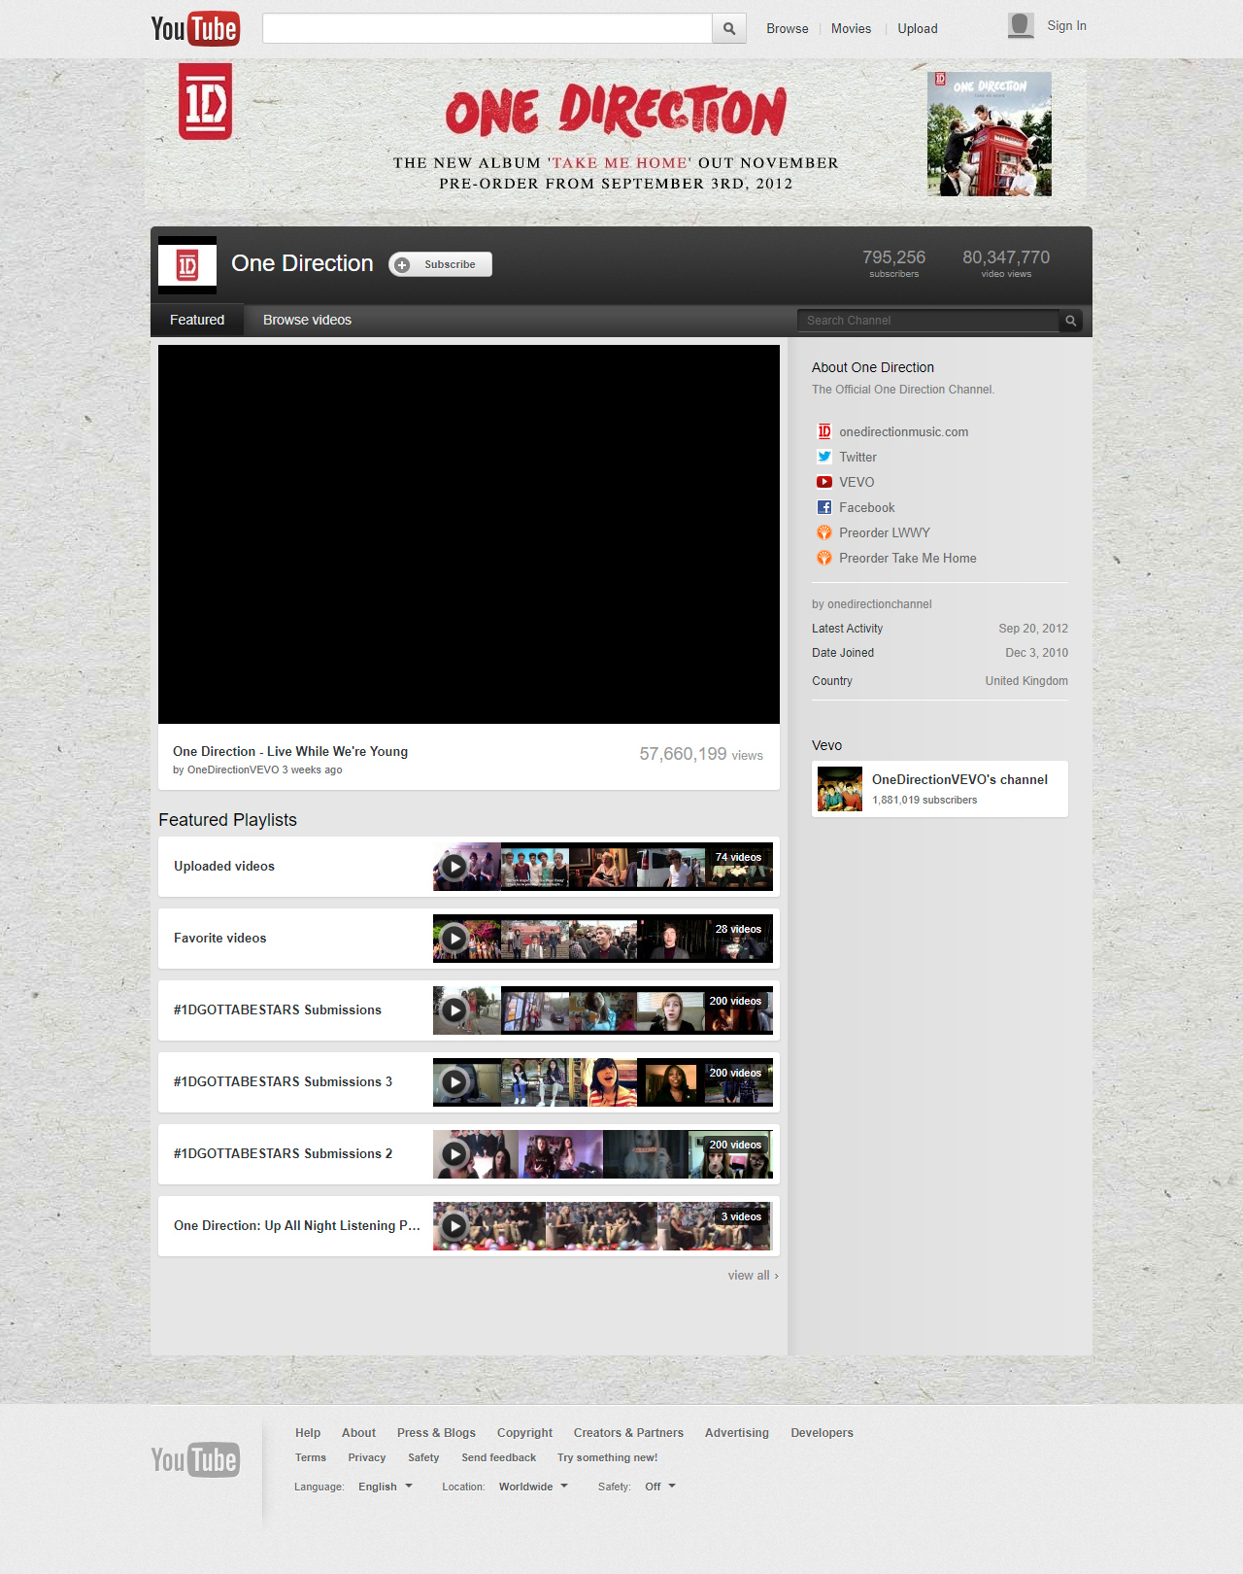This screenshot has width=1243, height=1574.
Task: Click the Twitter bird icon
Action: point(824,457)
